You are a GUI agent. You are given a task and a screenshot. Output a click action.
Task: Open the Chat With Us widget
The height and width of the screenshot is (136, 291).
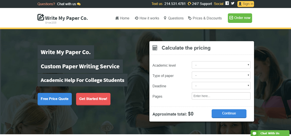(270, 133)
